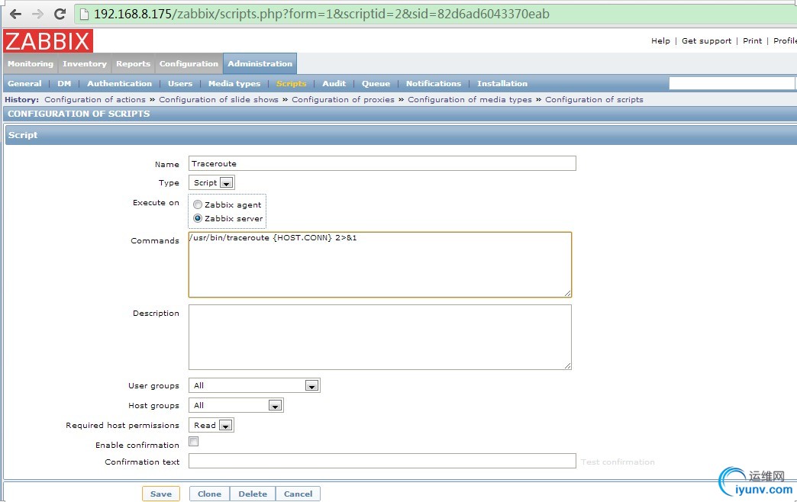Go to Notifications submenu
797x502 pixels.
tap(434, 84)
